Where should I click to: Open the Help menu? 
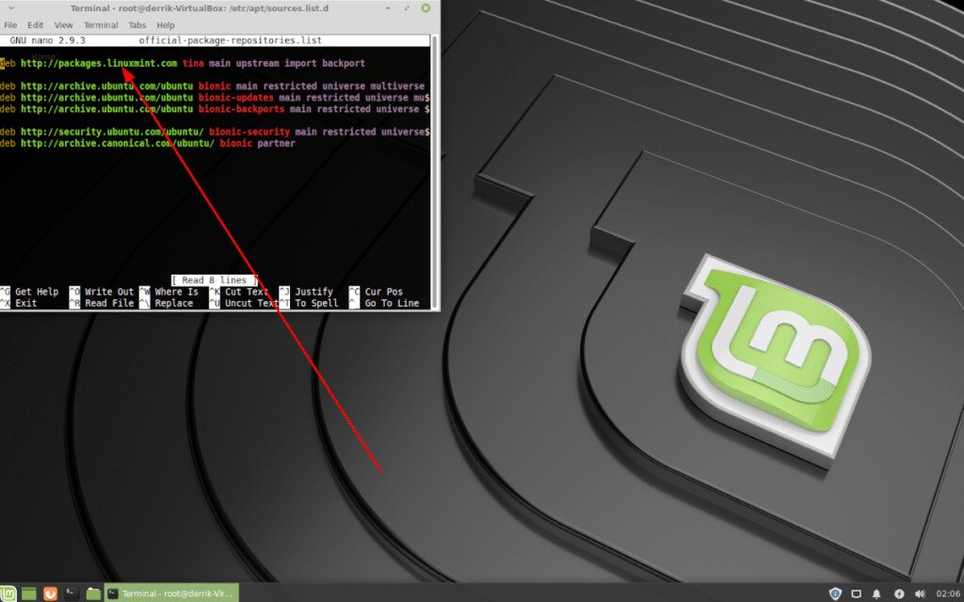tap(166, 24)
